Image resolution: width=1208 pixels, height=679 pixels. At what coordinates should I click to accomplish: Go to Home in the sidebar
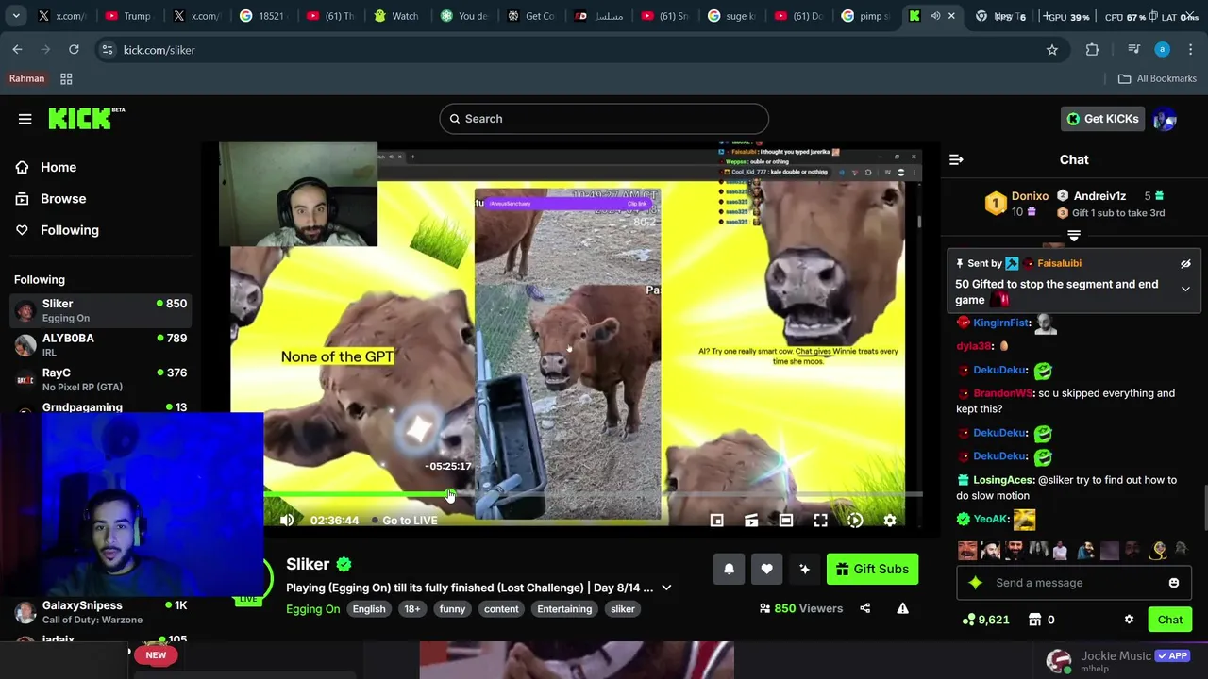[x=59, y=167]
